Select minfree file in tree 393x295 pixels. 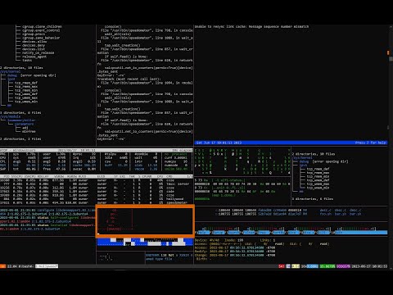(x=29, y=131)
